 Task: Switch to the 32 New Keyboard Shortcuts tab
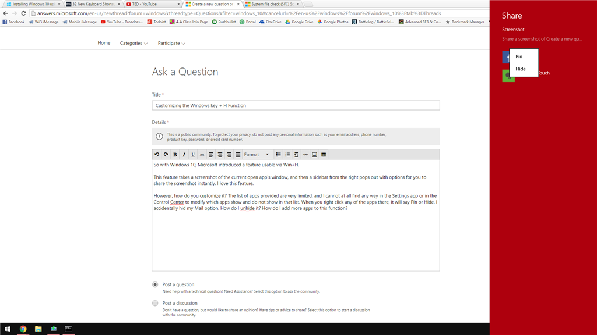click(93, 4)
